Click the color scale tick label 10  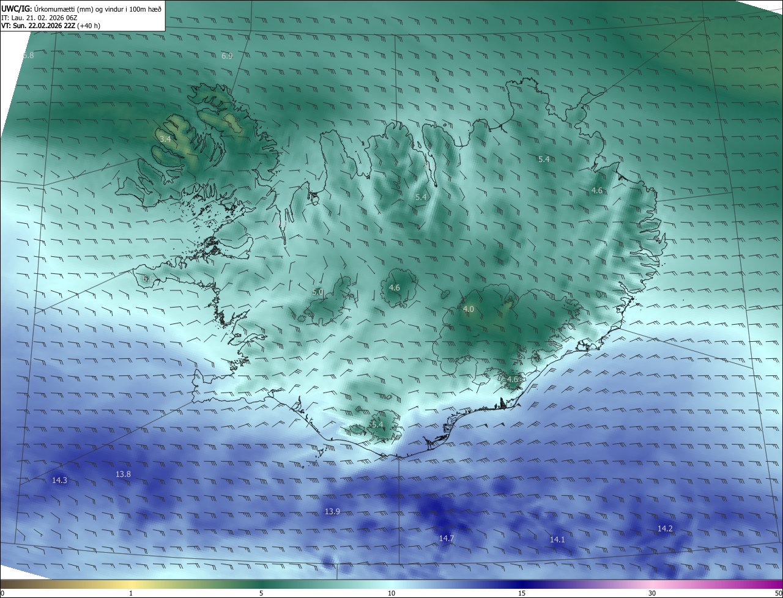391,593
